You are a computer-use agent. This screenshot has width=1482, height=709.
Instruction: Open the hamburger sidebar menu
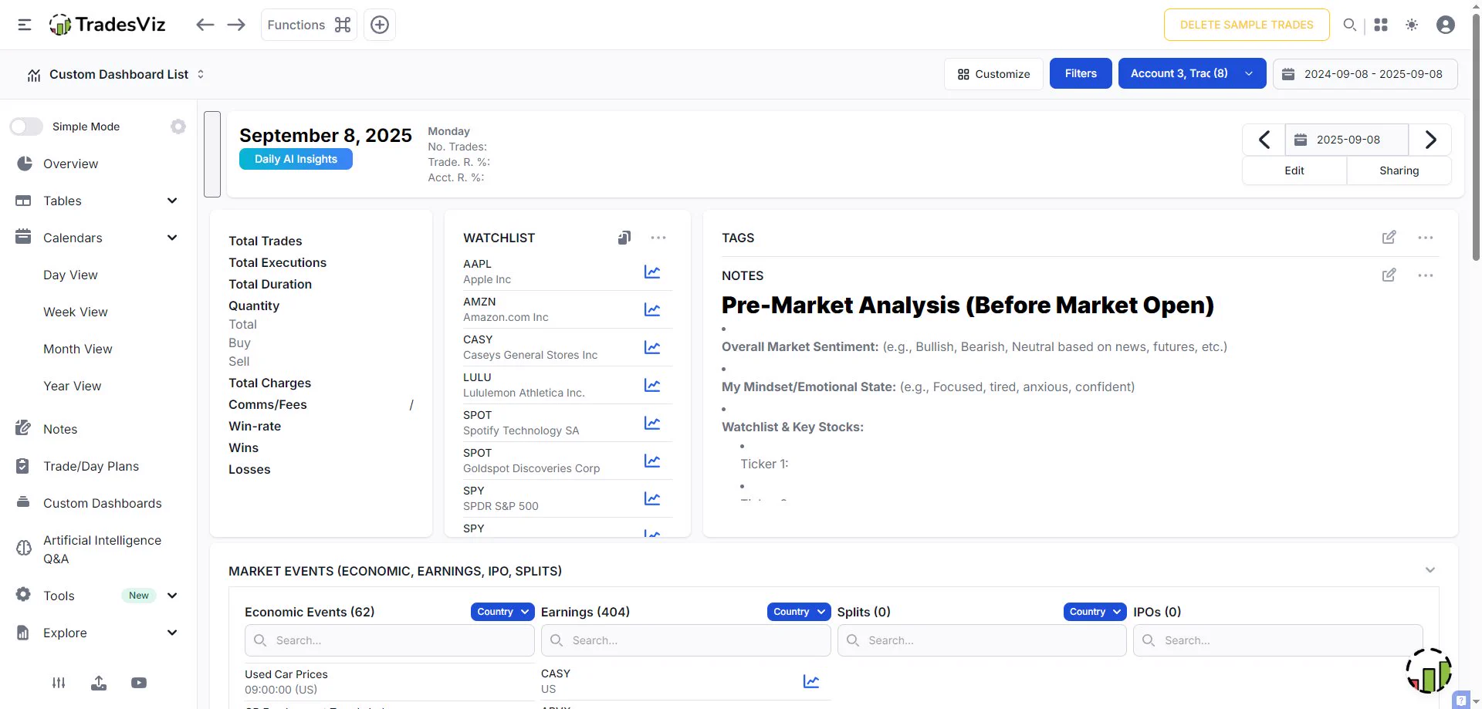pos(25,25)
